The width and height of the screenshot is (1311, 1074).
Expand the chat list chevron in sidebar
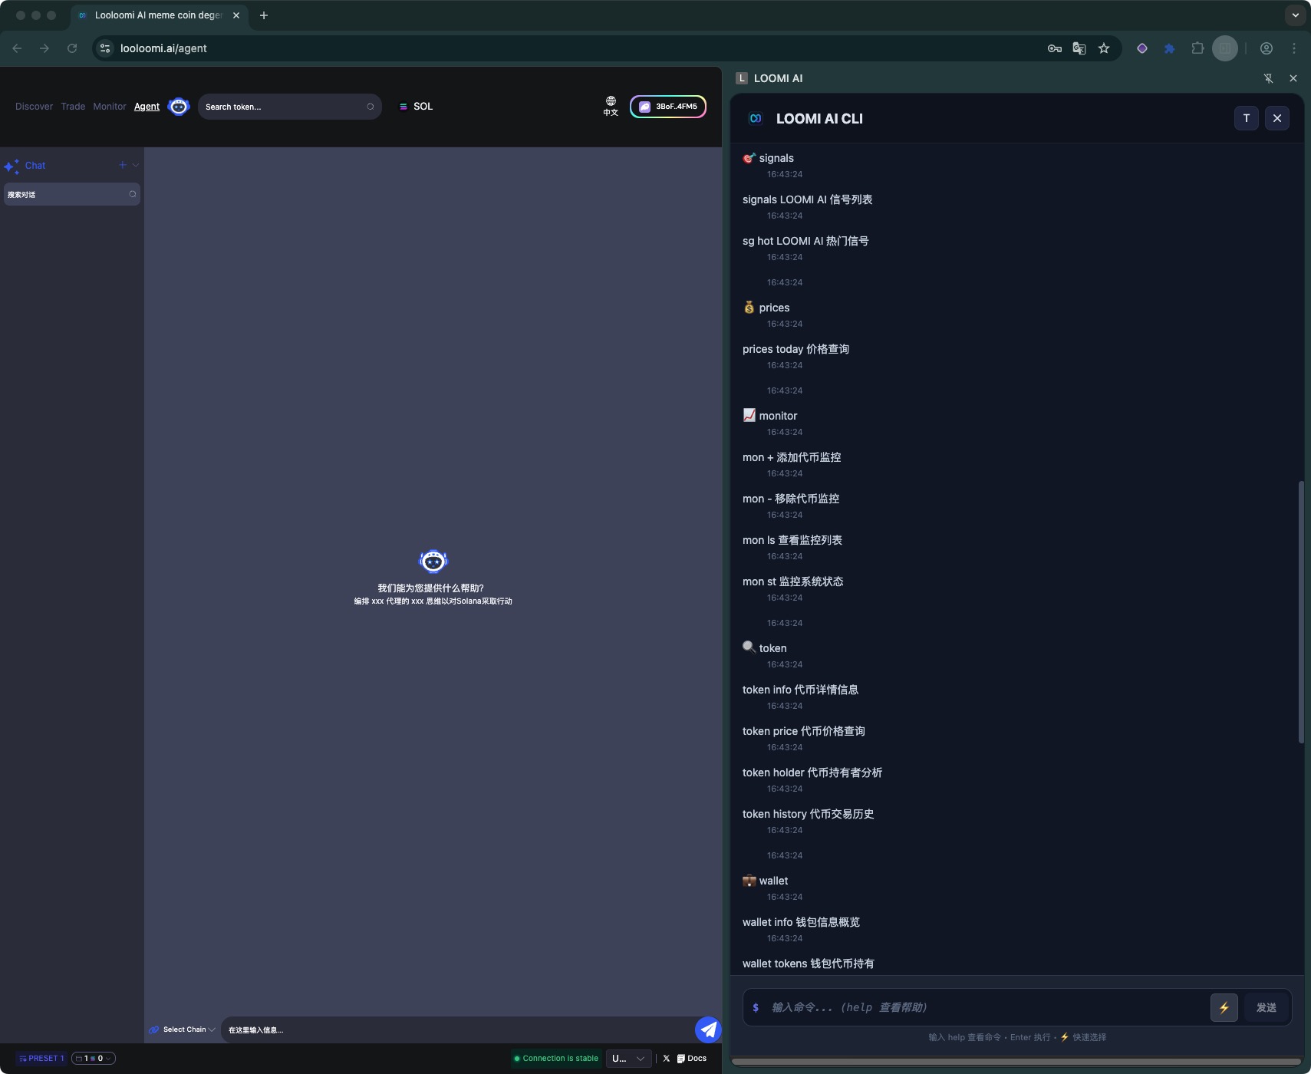[x=134, y=165]
